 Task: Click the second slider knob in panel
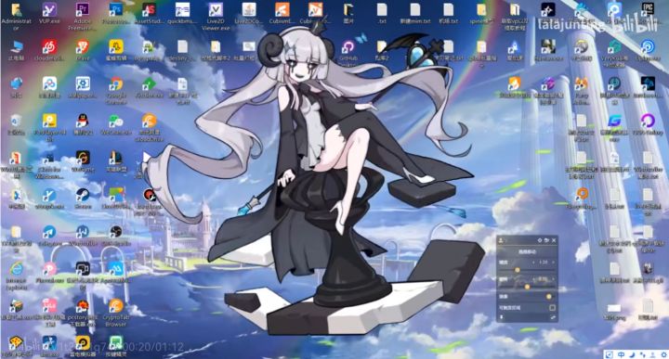pos(527,287)
